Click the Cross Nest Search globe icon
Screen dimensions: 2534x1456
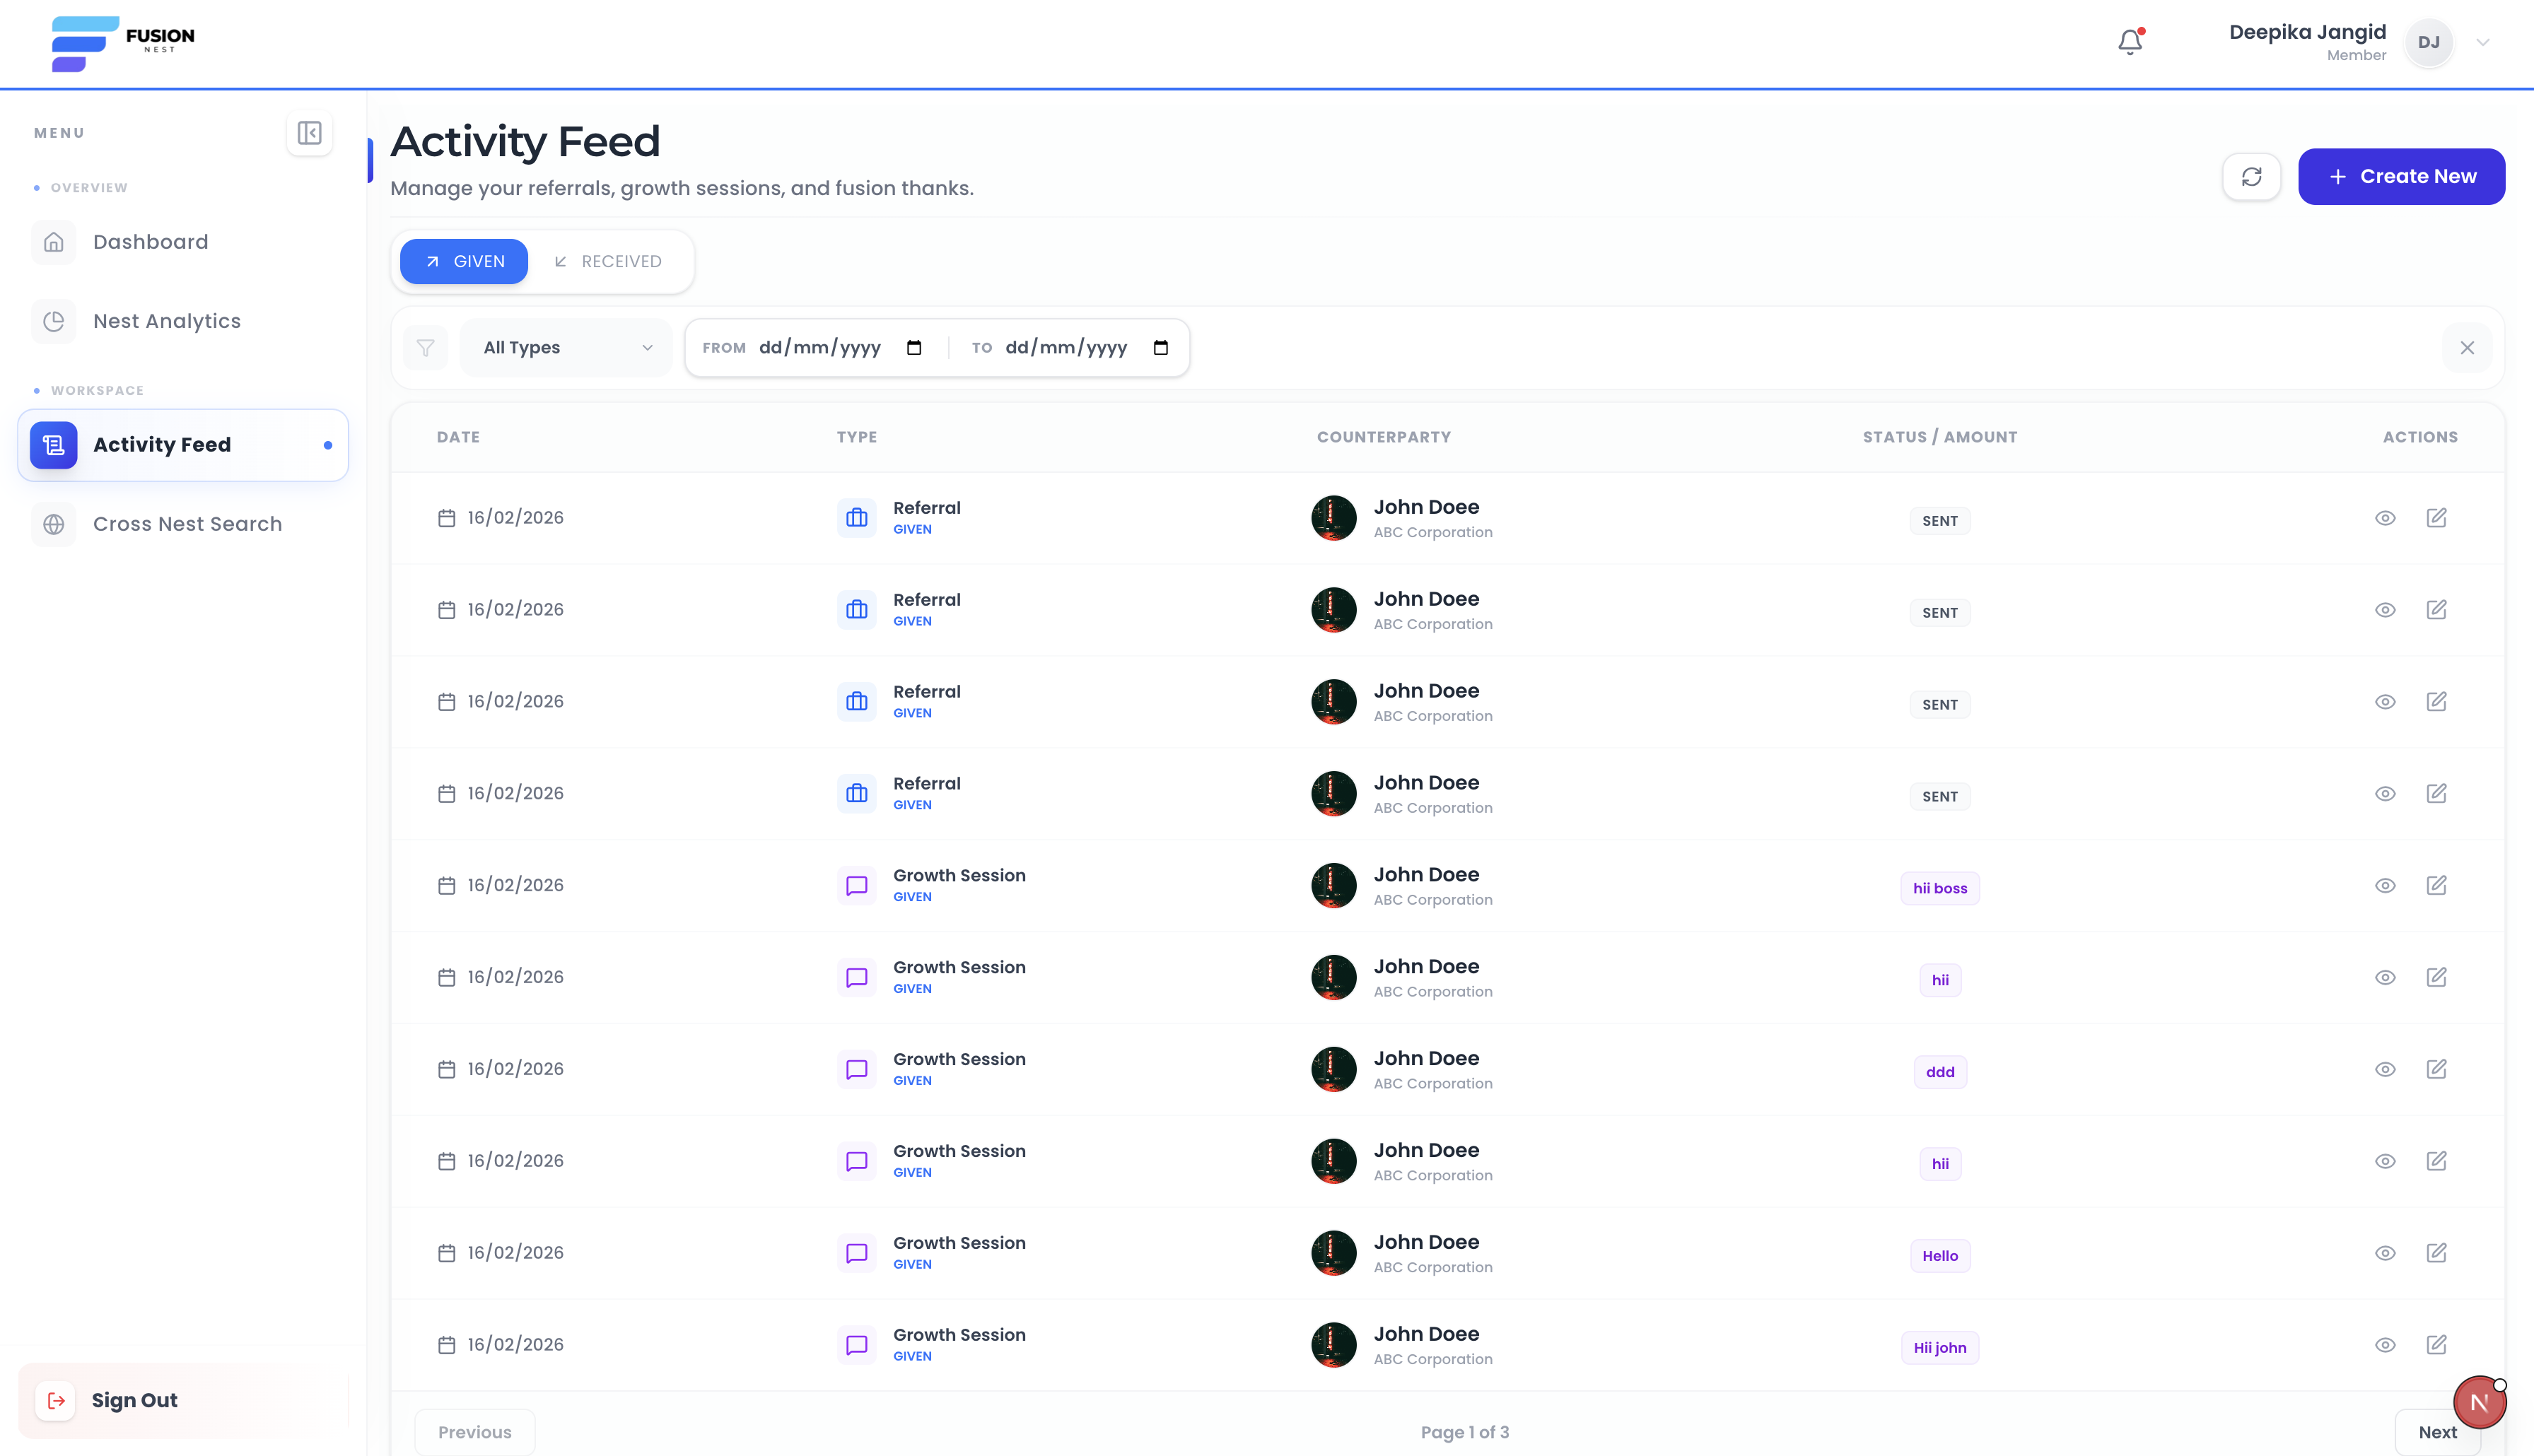point(53,524)
